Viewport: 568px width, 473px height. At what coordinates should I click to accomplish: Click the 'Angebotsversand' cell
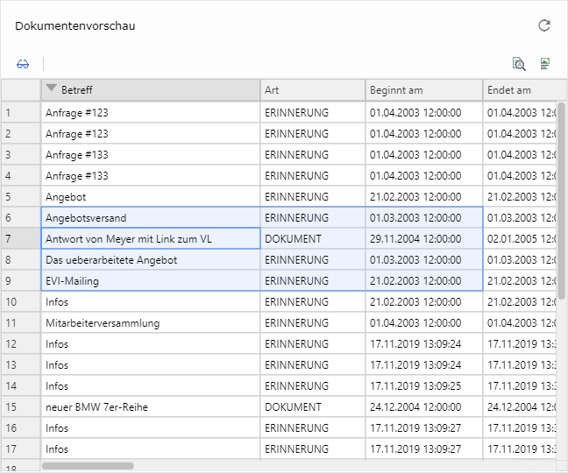tap(150, 218)
